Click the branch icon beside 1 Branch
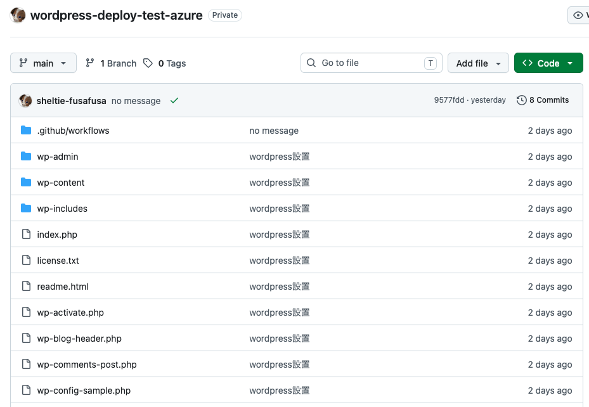 90,63
